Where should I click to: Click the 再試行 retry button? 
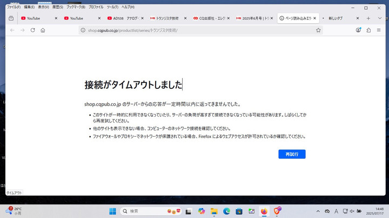click(x=292, y=154)
